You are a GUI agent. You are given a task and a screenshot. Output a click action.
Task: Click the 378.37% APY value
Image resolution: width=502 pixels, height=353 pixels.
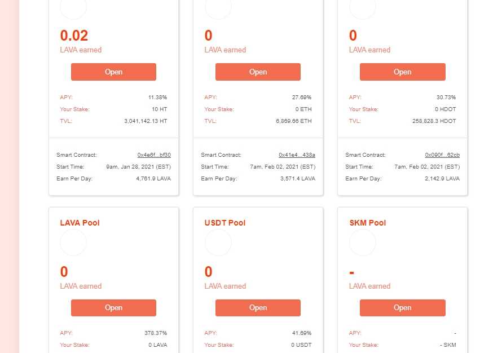(156, 333)
